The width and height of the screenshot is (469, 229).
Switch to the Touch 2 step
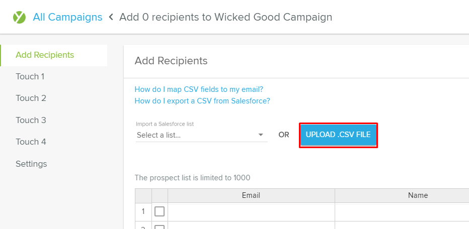(x=31, y=98)
